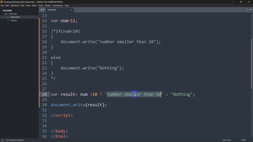Screen dimensions: 253x142
Task: Select the Javascript folder icon in sidebar
Action: click(x=6, y=14)
